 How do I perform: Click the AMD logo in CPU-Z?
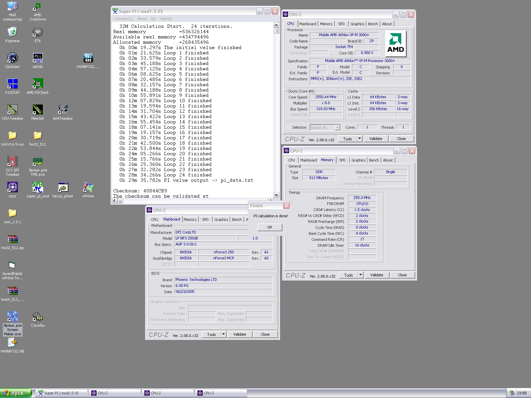tap(396, 44)
